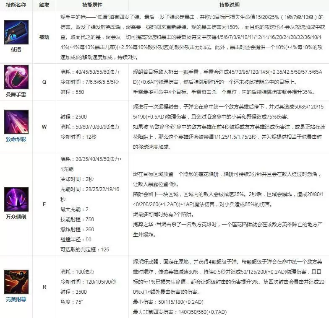The height and width of the screenshot is (318, 329).
Task: Click the 万众倾倒 skill name text
Action: coord(16,217)
